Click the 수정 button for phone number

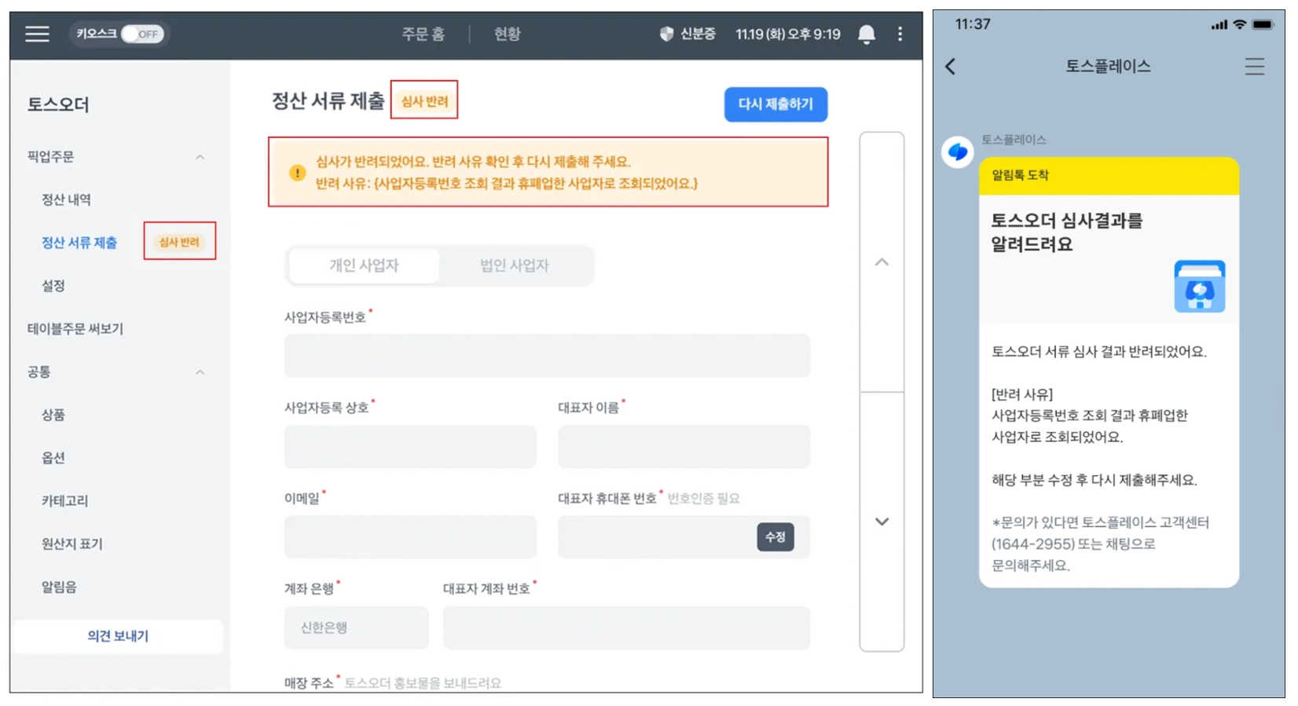coord(775,537)
